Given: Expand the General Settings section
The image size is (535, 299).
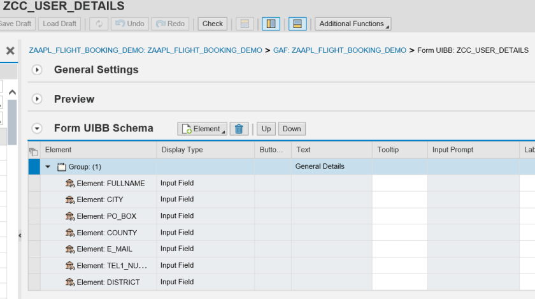Looking at the screenshot, I should [37, 70].
